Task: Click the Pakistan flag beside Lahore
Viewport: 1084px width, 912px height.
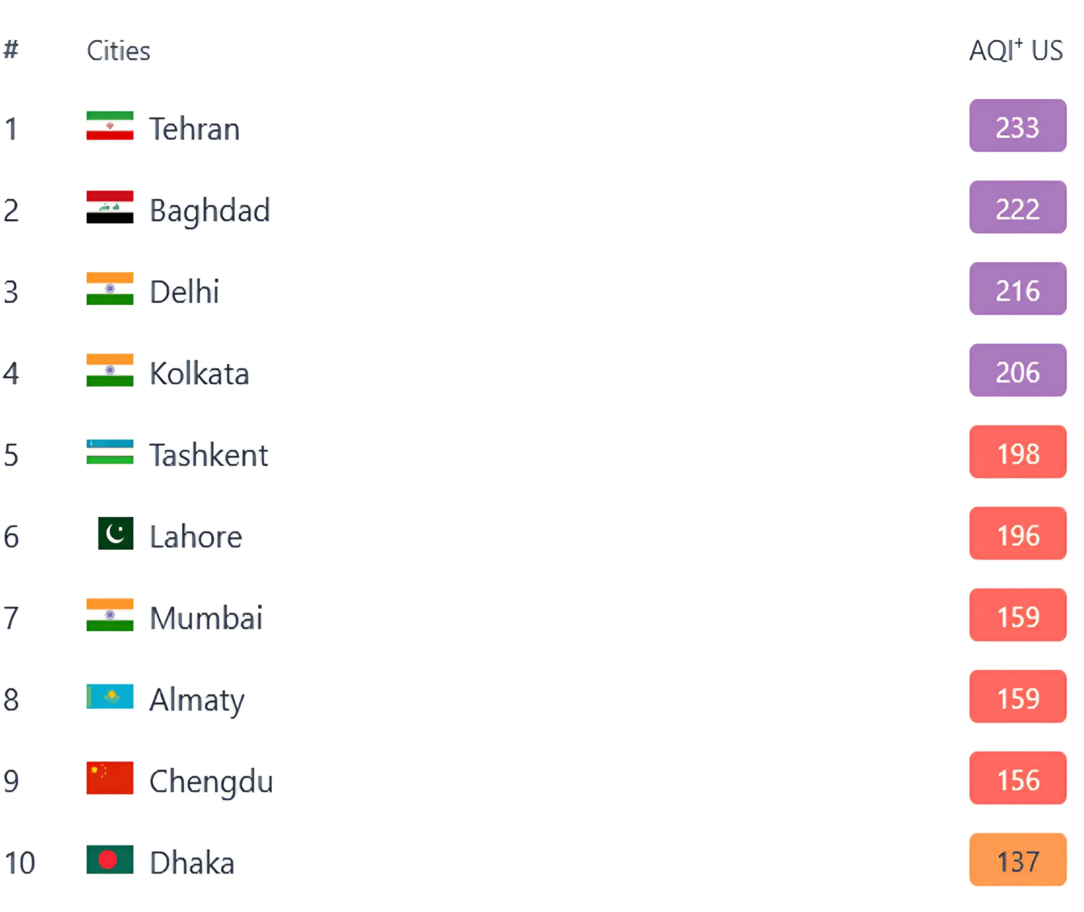Action: pyautogui.click(x=116, y=533)
